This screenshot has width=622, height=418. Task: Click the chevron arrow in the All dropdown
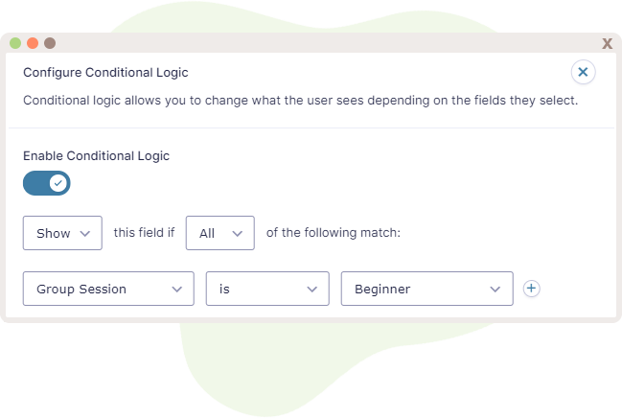pos(238,234)
